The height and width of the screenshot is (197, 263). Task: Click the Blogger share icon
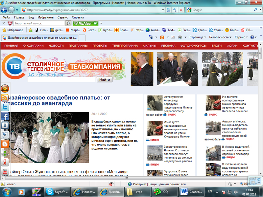click(5, 143)
